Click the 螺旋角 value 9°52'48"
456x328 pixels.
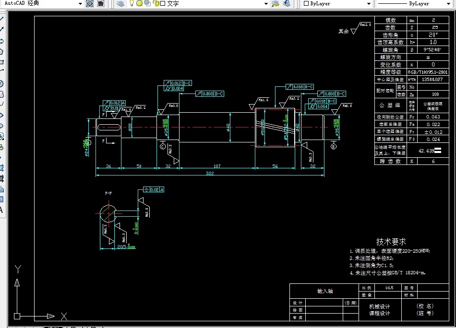point(432,50)
